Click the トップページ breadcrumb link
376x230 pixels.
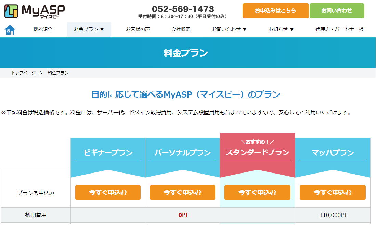click(24, 73)
